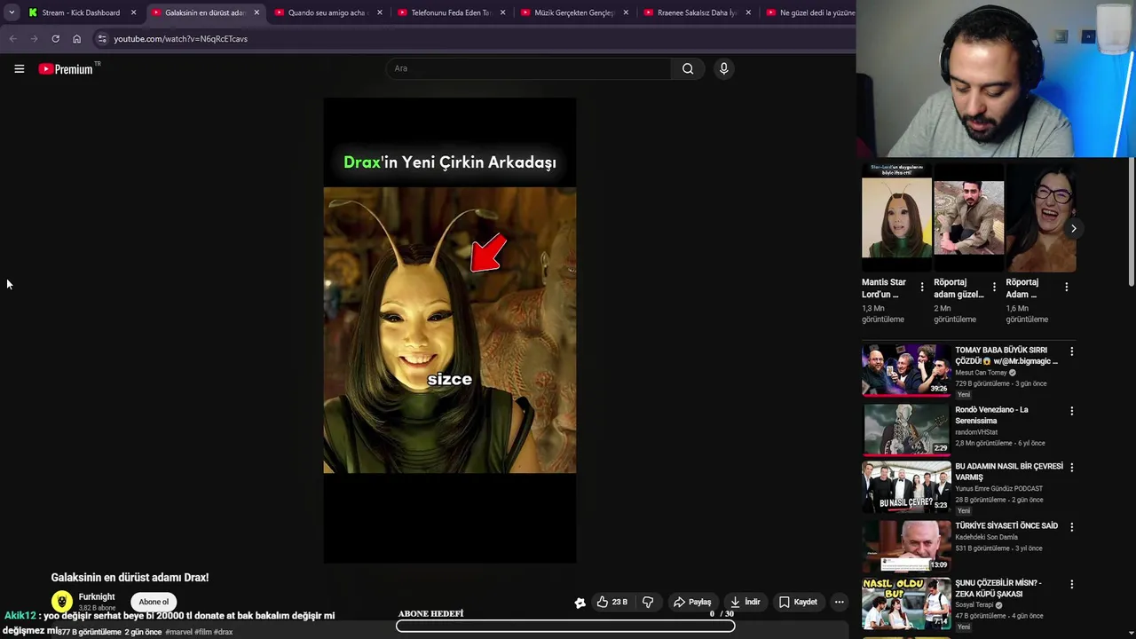Open the Yunus Emre Gündüz PODCAST channel
Screen dimensions: 1136x639
(x=998, y=488)
